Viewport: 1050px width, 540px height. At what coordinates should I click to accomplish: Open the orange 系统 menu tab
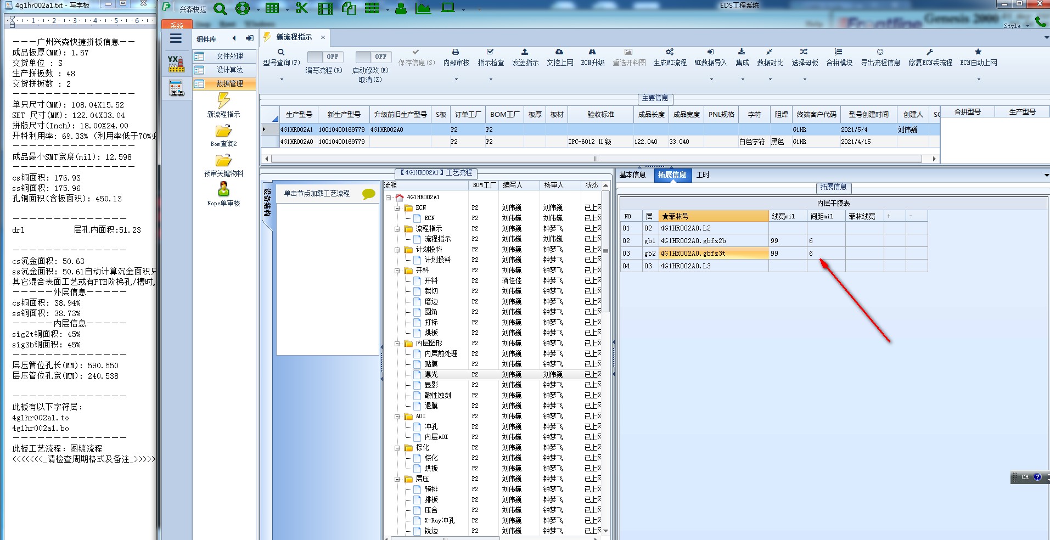[x=177, y=25]
